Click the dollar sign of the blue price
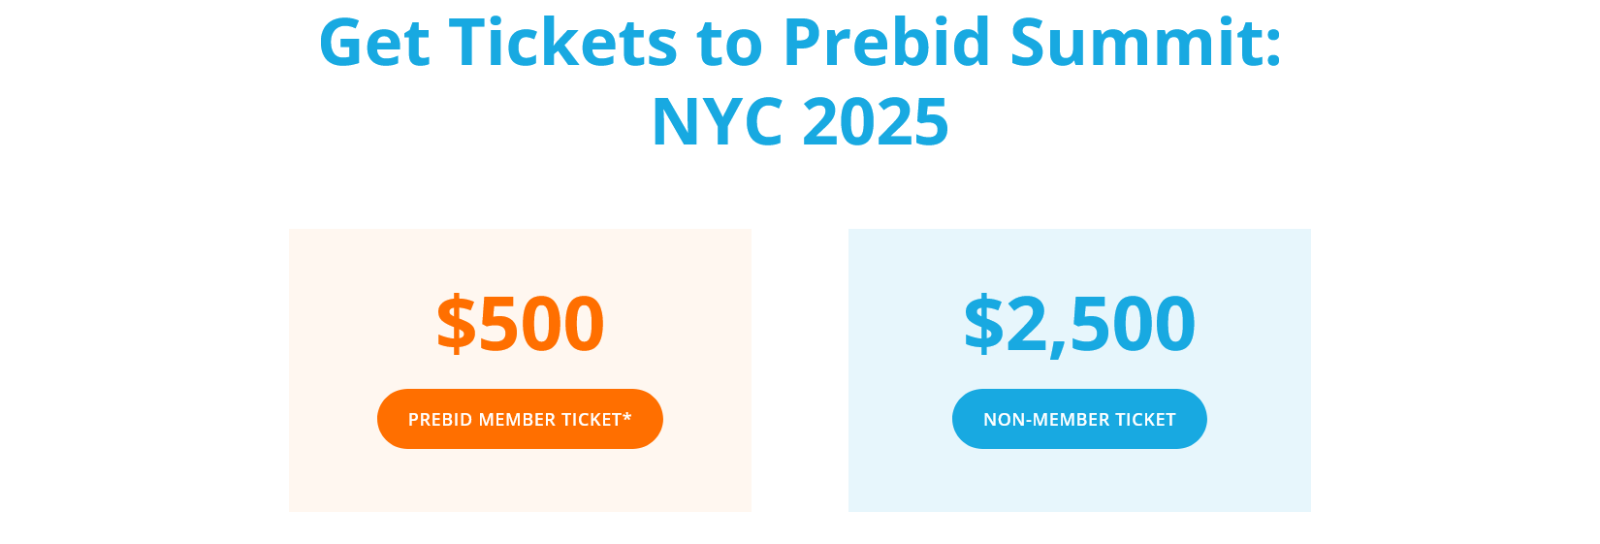 (x=983, y=323)
